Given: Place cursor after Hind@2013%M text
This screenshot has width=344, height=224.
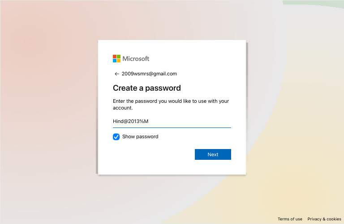Looking at the screenshot, I should pos(149,121).
